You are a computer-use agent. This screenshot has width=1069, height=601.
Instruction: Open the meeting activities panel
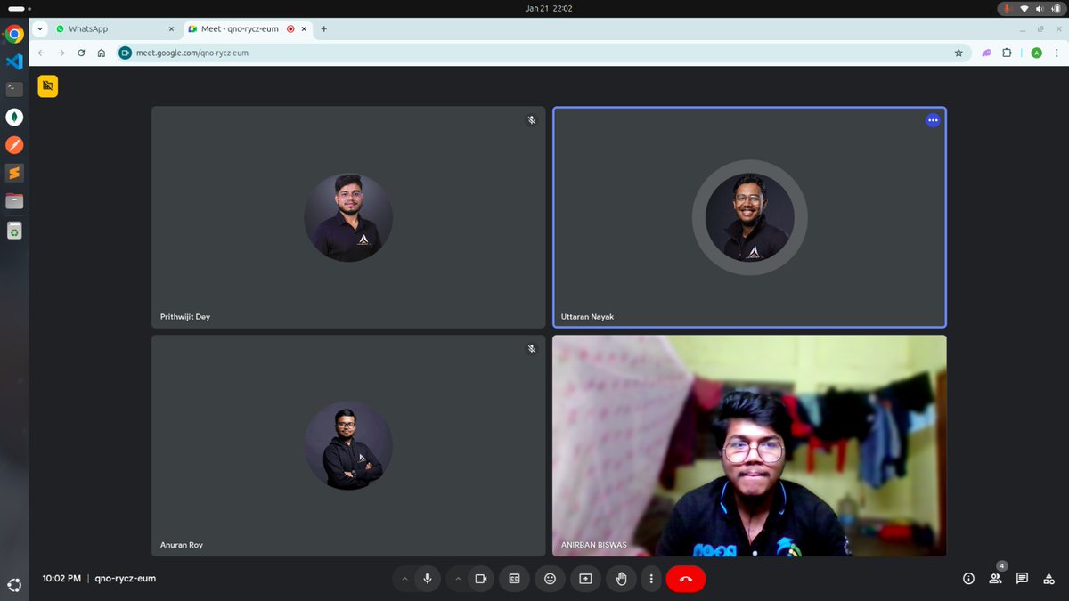pos(1049,579)
